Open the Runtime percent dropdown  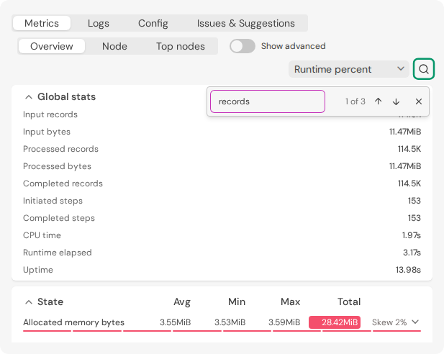pos(349,69)
